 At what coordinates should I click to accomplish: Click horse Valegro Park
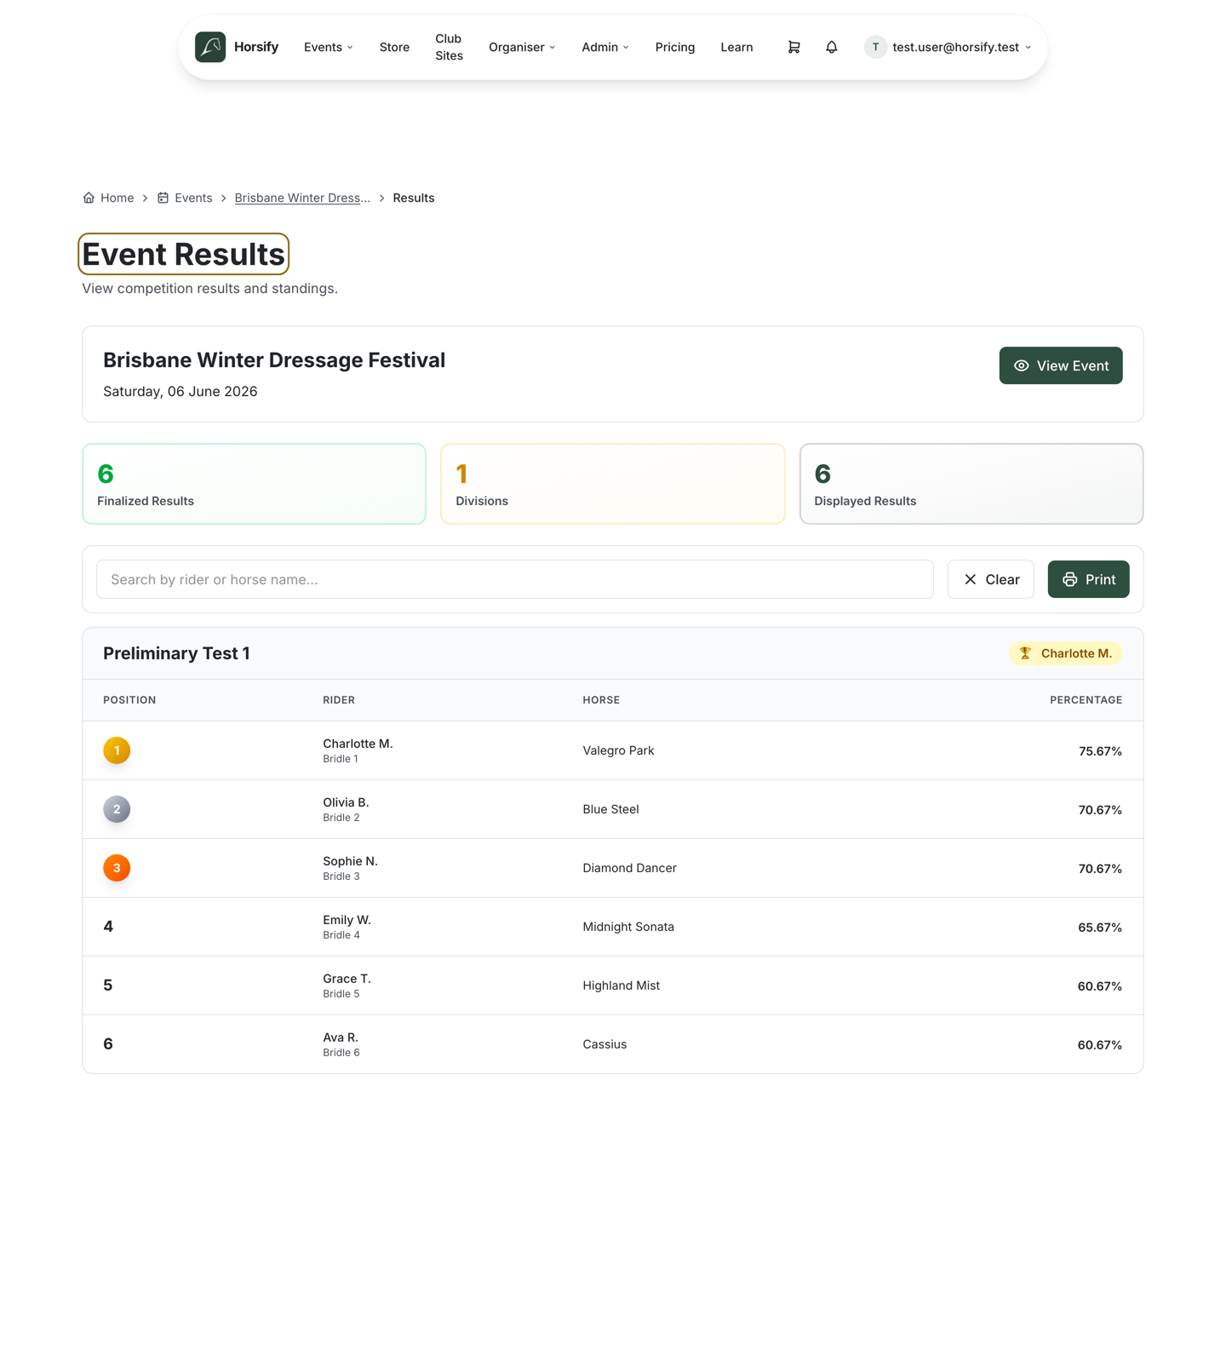(618, 750)
